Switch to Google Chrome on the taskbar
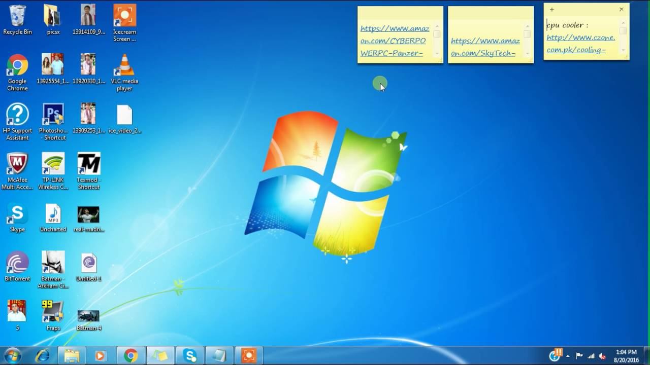Viewport: 650px width, 365px height. point(131,356)
